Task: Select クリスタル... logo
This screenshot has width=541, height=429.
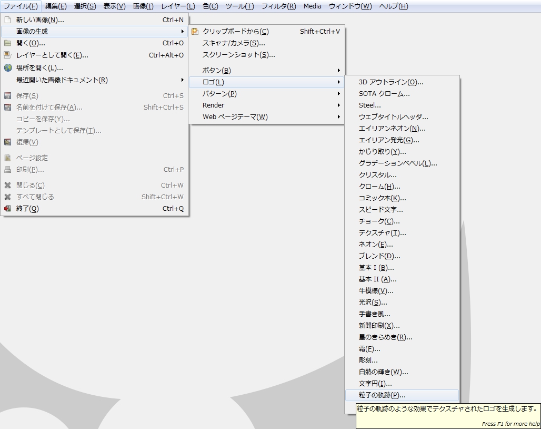Action: coord(402,175)
